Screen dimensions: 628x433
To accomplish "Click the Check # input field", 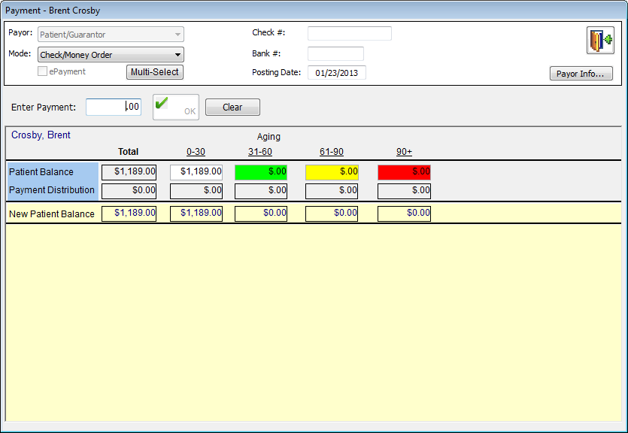I will pos(349,33).
